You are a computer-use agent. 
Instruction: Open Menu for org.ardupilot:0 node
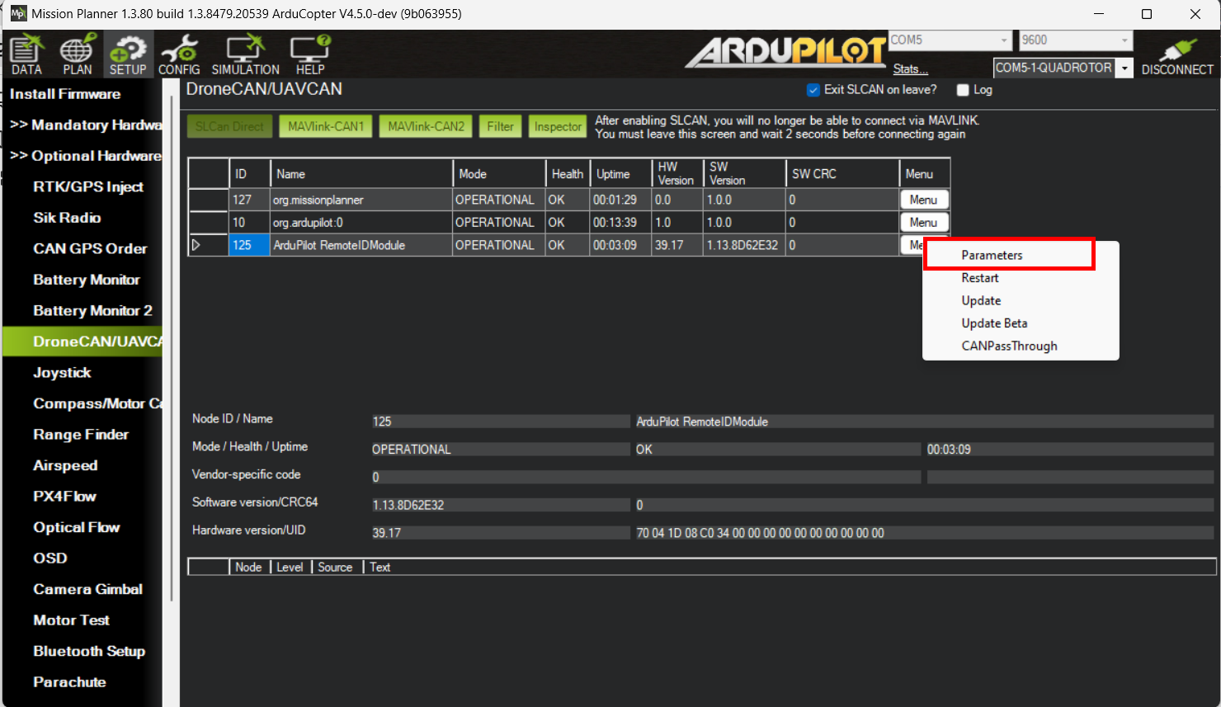click(x=923, y=222)
